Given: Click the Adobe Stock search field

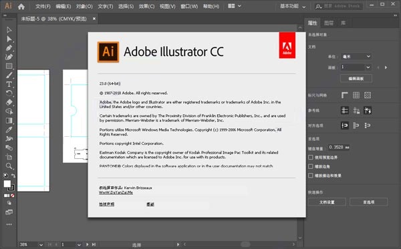Looking at the screenshot, I should pyautogui.click(x=339, y=6).
